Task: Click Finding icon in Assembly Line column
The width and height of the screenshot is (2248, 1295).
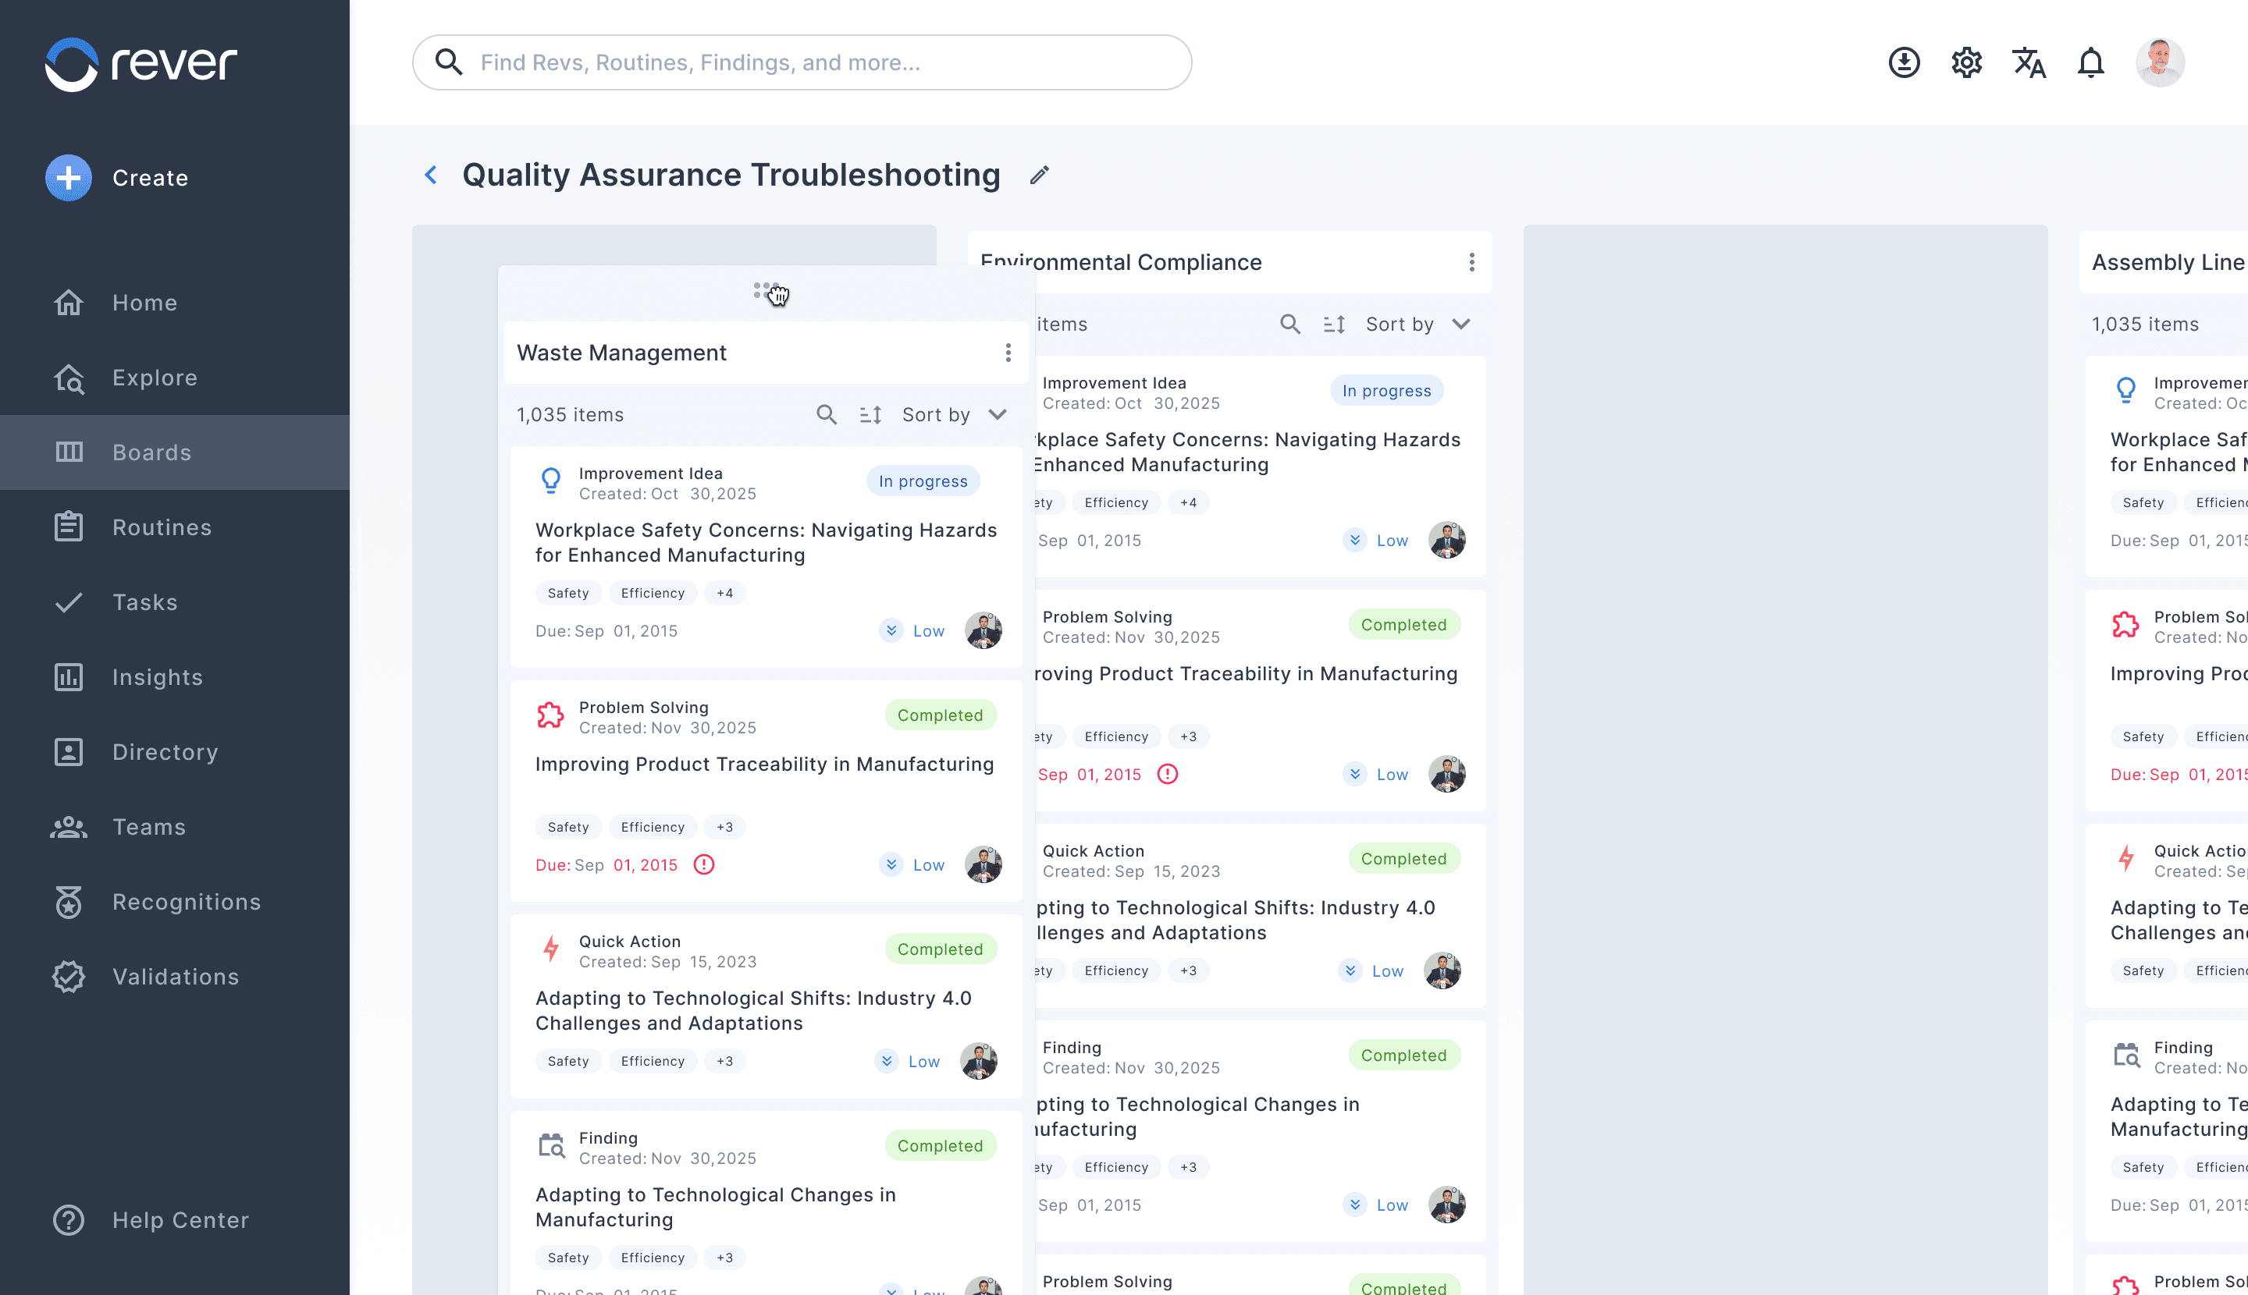Action: [x=2126, y=1055]
